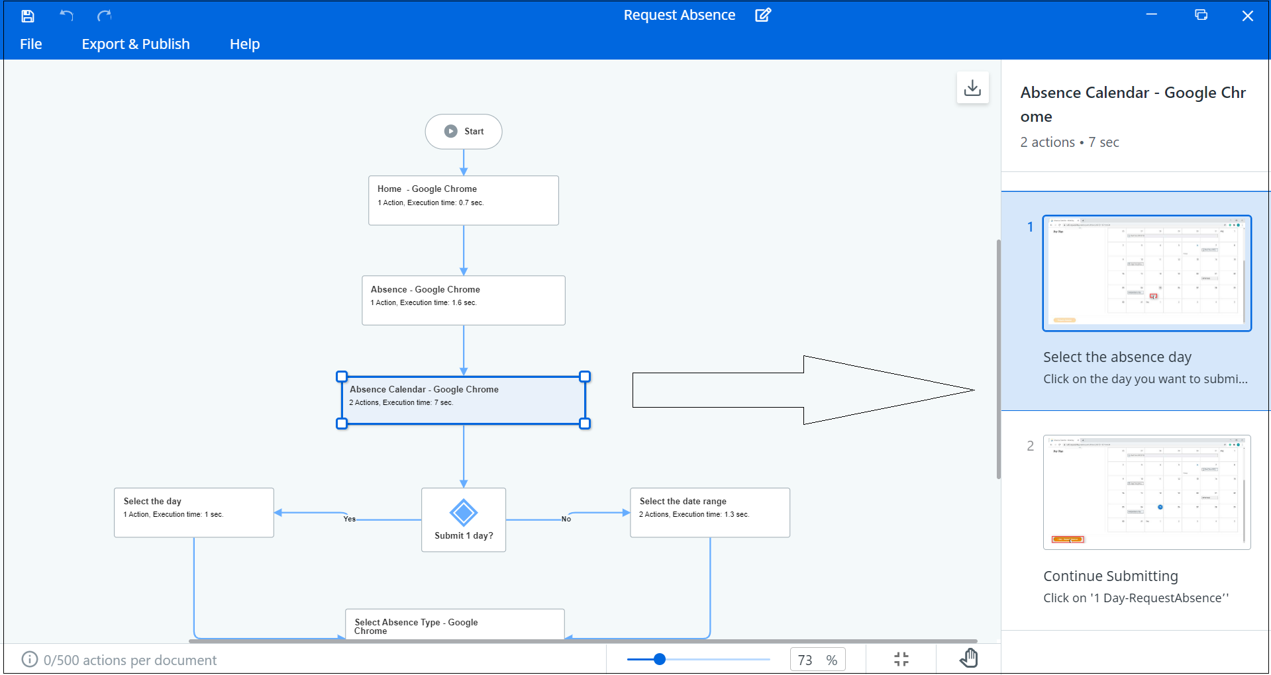
Task: Open the Export & Publish menu
Action: [136, 44]
